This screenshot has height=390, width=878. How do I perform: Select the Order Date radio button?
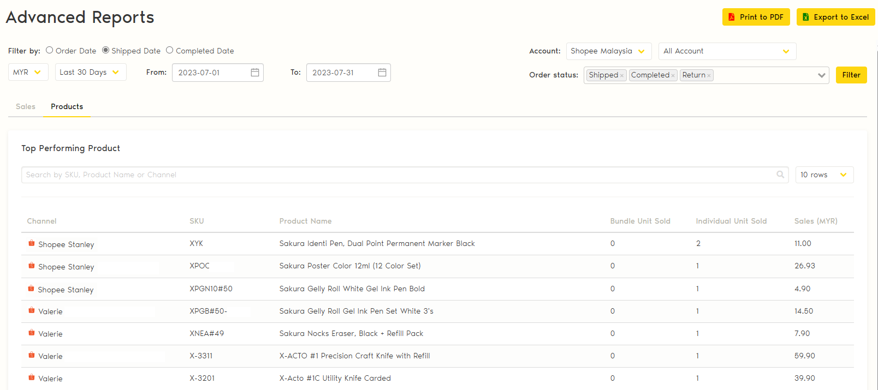coord(49,50)
